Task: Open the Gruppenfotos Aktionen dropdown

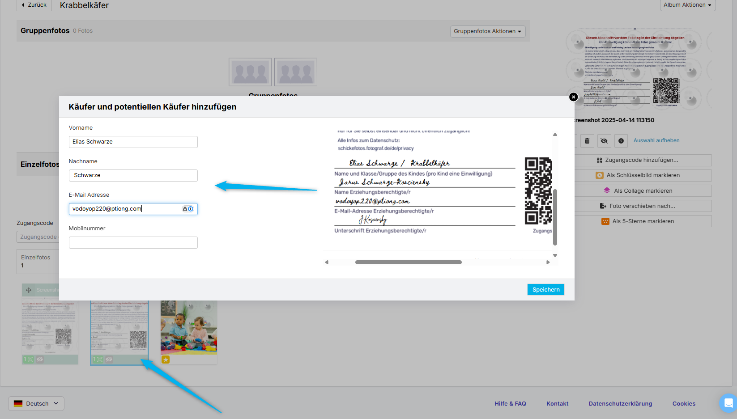Action: [x=487, y=31]
